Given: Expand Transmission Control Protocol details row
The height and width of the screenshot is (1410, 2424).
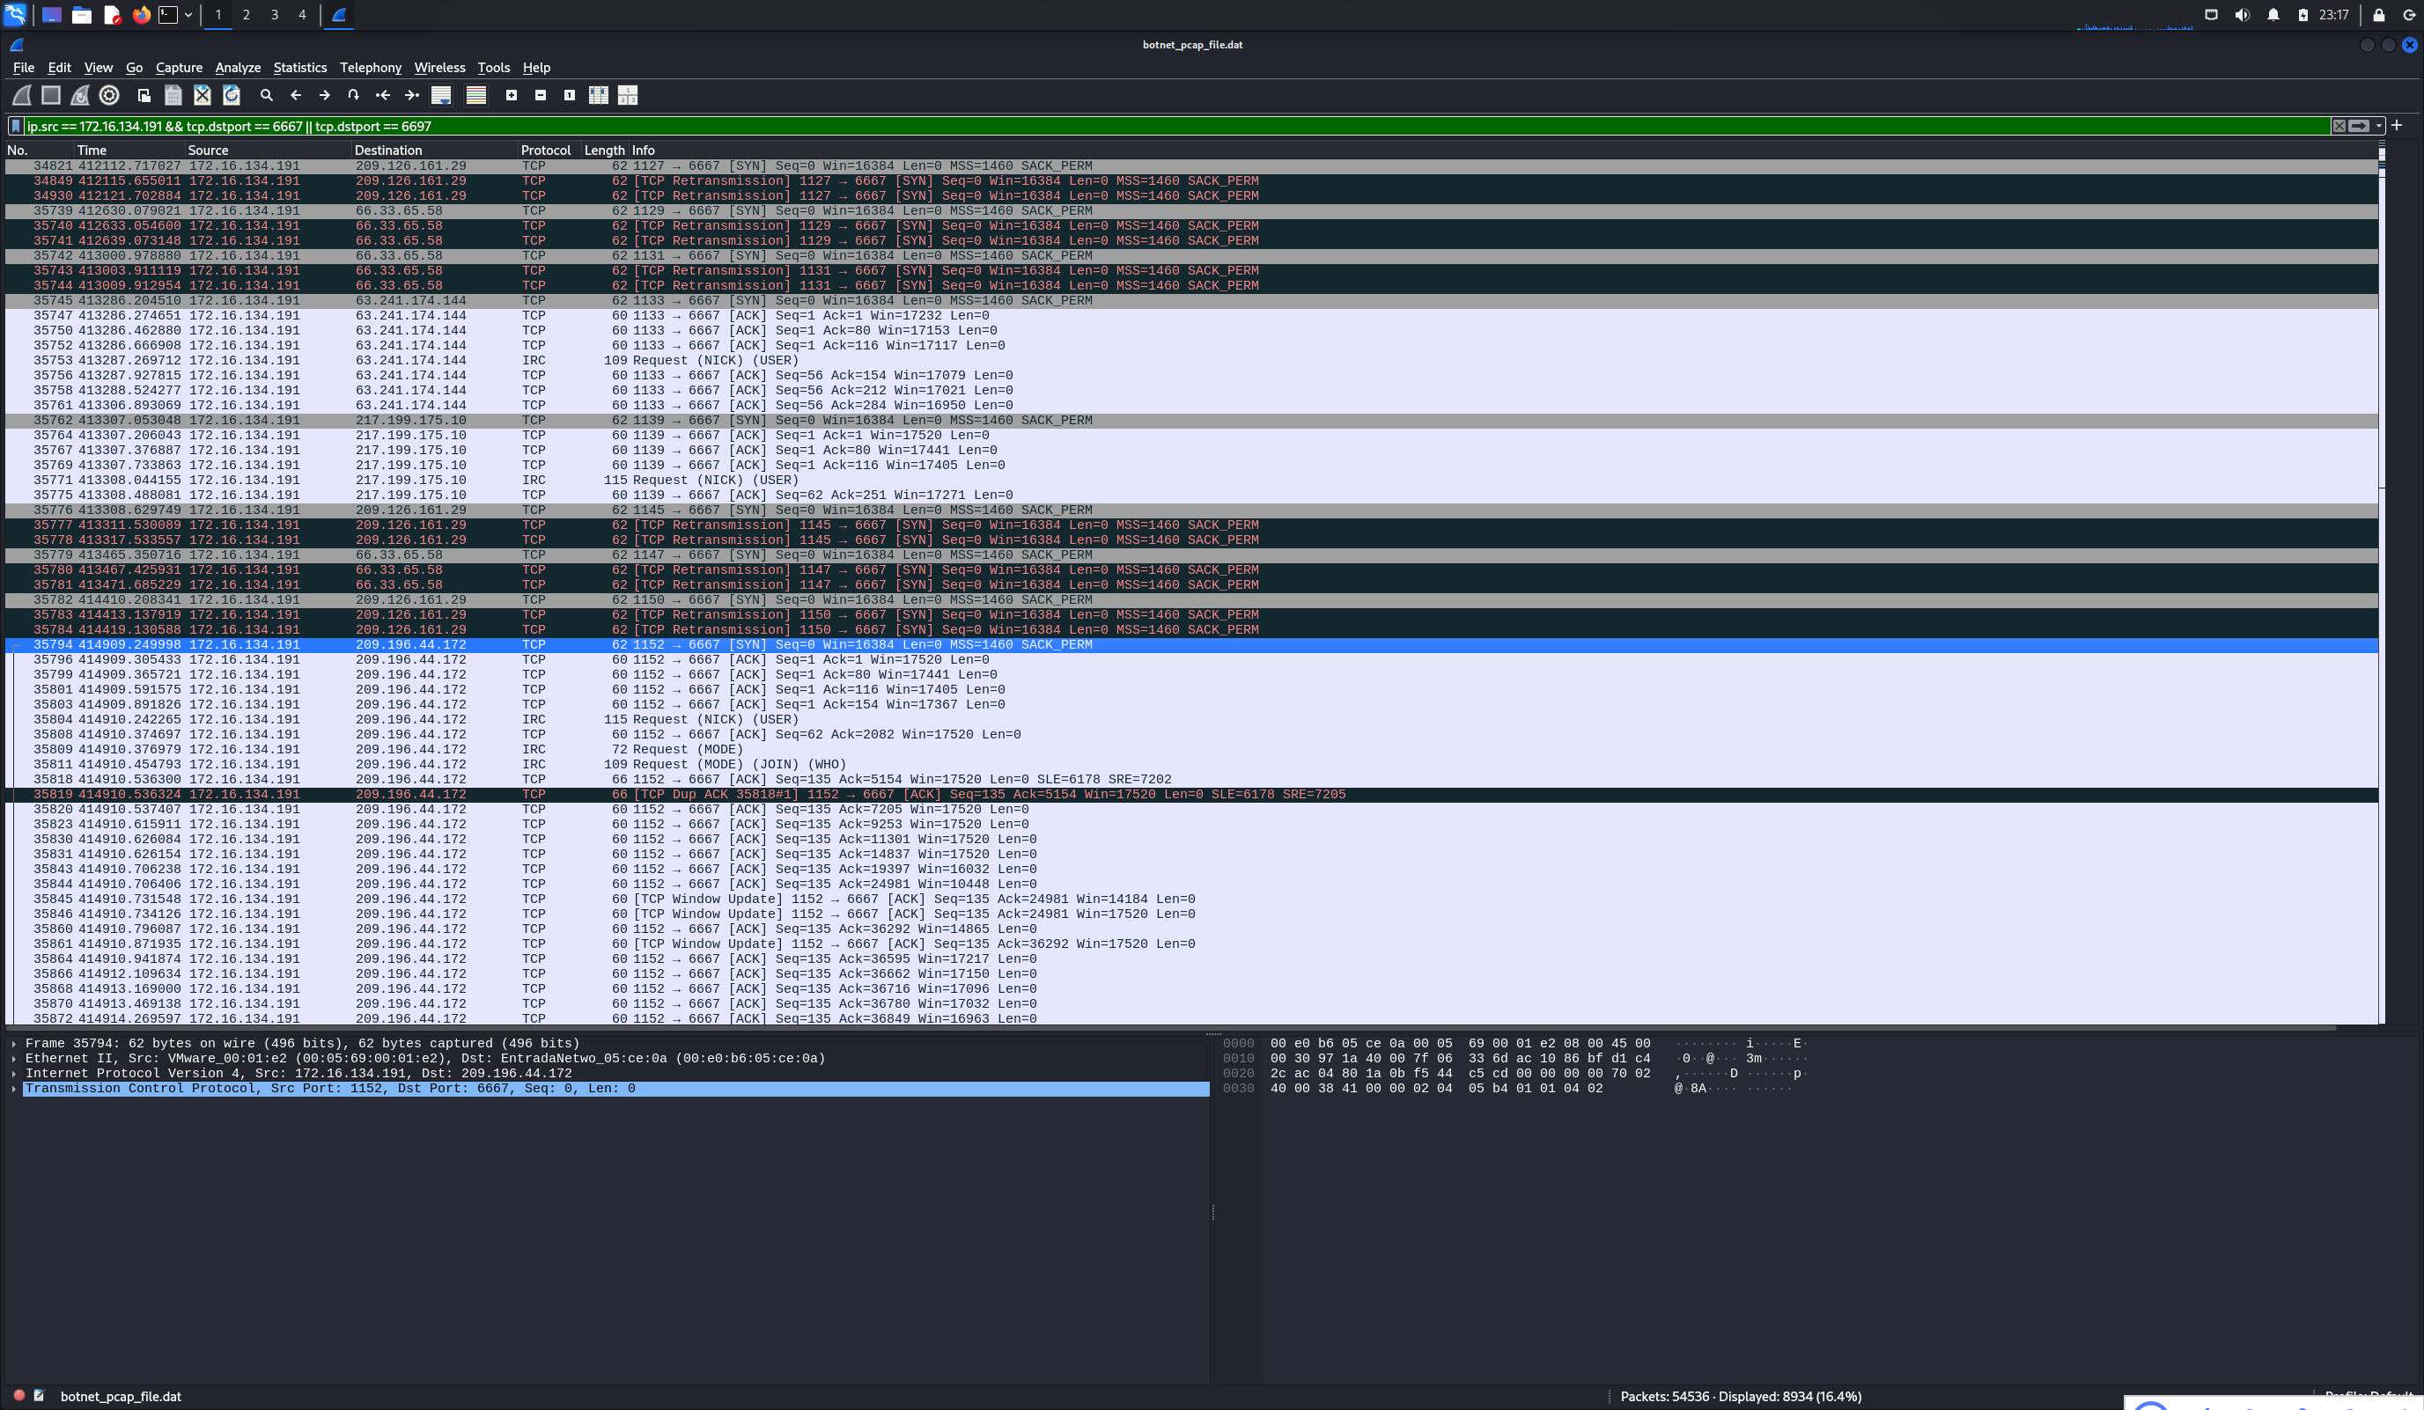Looking at the screenshot, I should pyautogui.click(x=13, y=1089).
